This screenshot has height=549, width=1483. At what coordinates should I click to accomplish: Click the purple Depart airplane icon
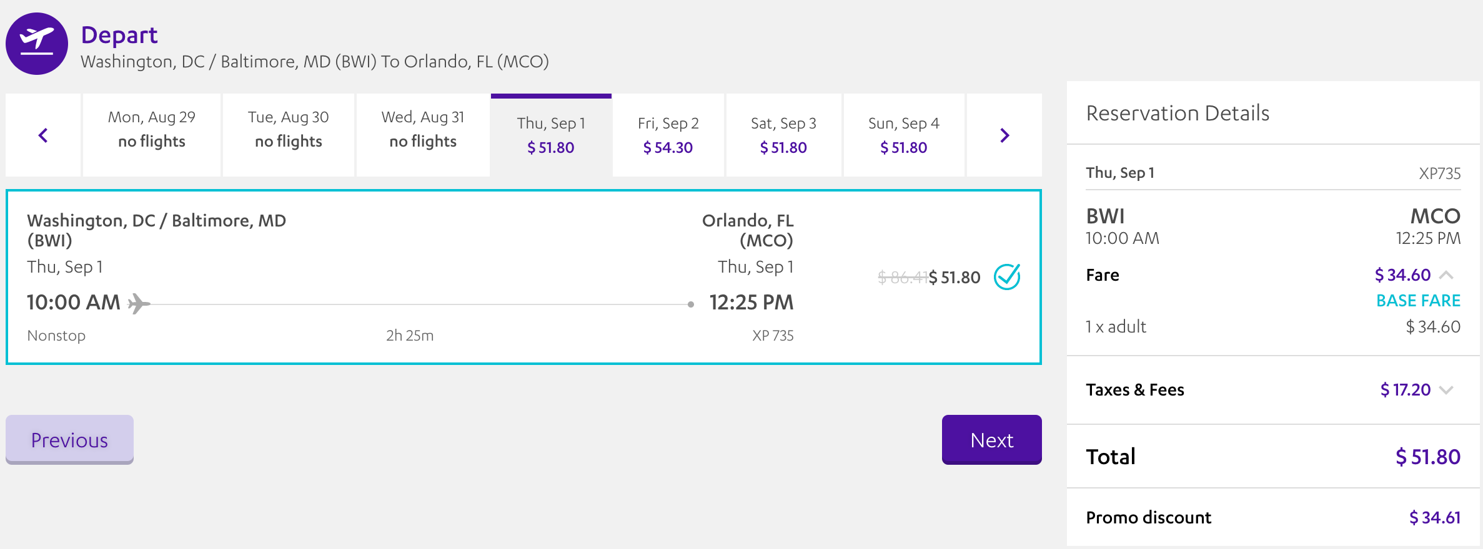[x=37, y=44]
